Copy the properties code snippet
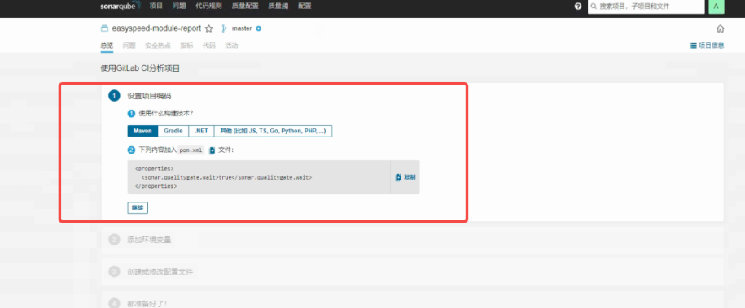 tap(405, 177)
